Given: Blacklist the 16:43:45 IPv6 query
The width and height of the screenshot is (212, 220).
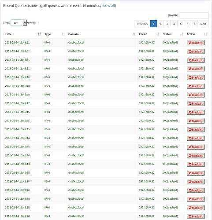Looking at the screenshot, I should tap(196, 130).
